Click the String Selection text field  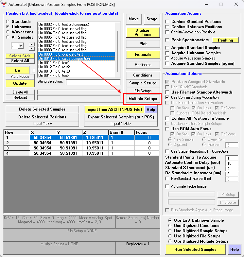click(x=93, y=82)
